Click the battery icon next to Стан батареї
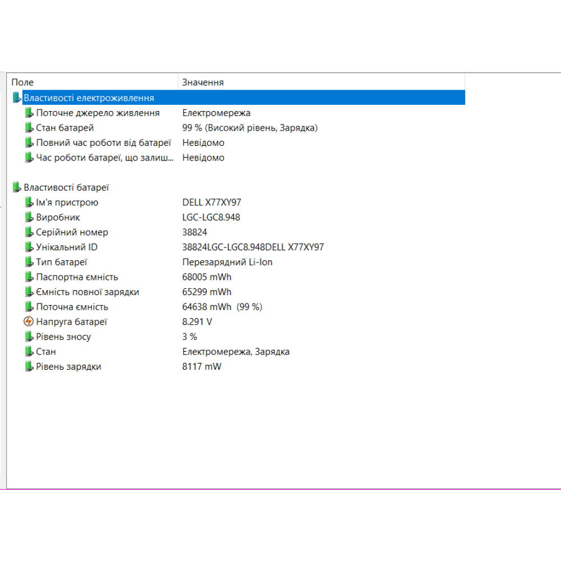 (29, 128)
